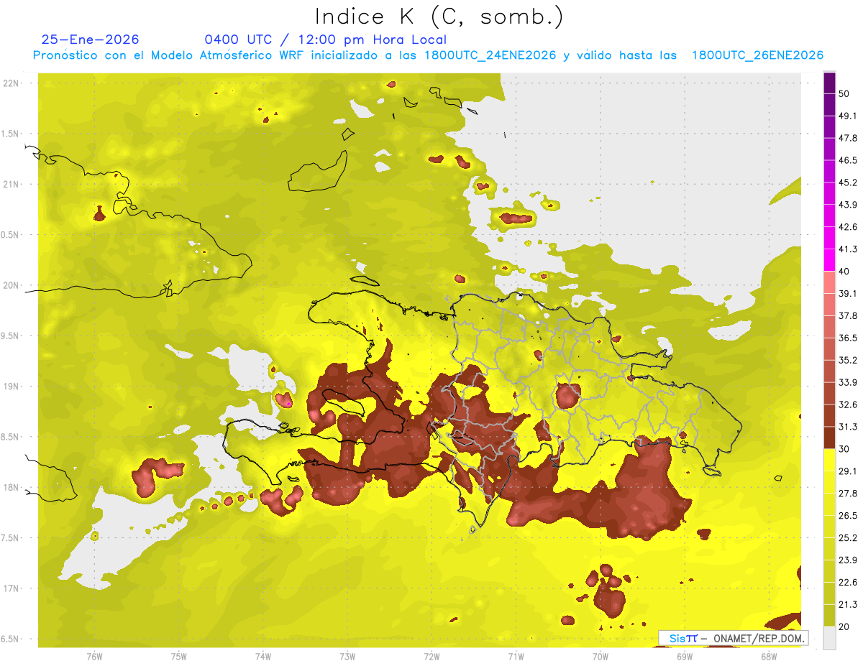Image resolution: width=863 pixels, height=666 pixels.
Task: Click the color scale label "30"
Action: [844, 449]
